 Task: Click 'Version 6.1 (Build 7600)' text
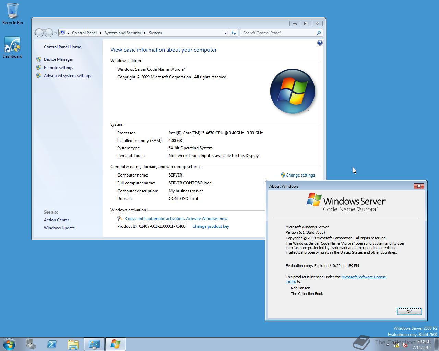click(305, 232)
